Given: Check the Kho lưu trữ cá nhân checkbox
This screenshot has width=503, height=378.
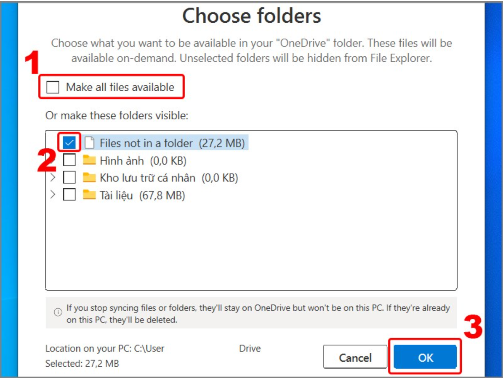Looking at the screenshot, I should tap(69, 177).
